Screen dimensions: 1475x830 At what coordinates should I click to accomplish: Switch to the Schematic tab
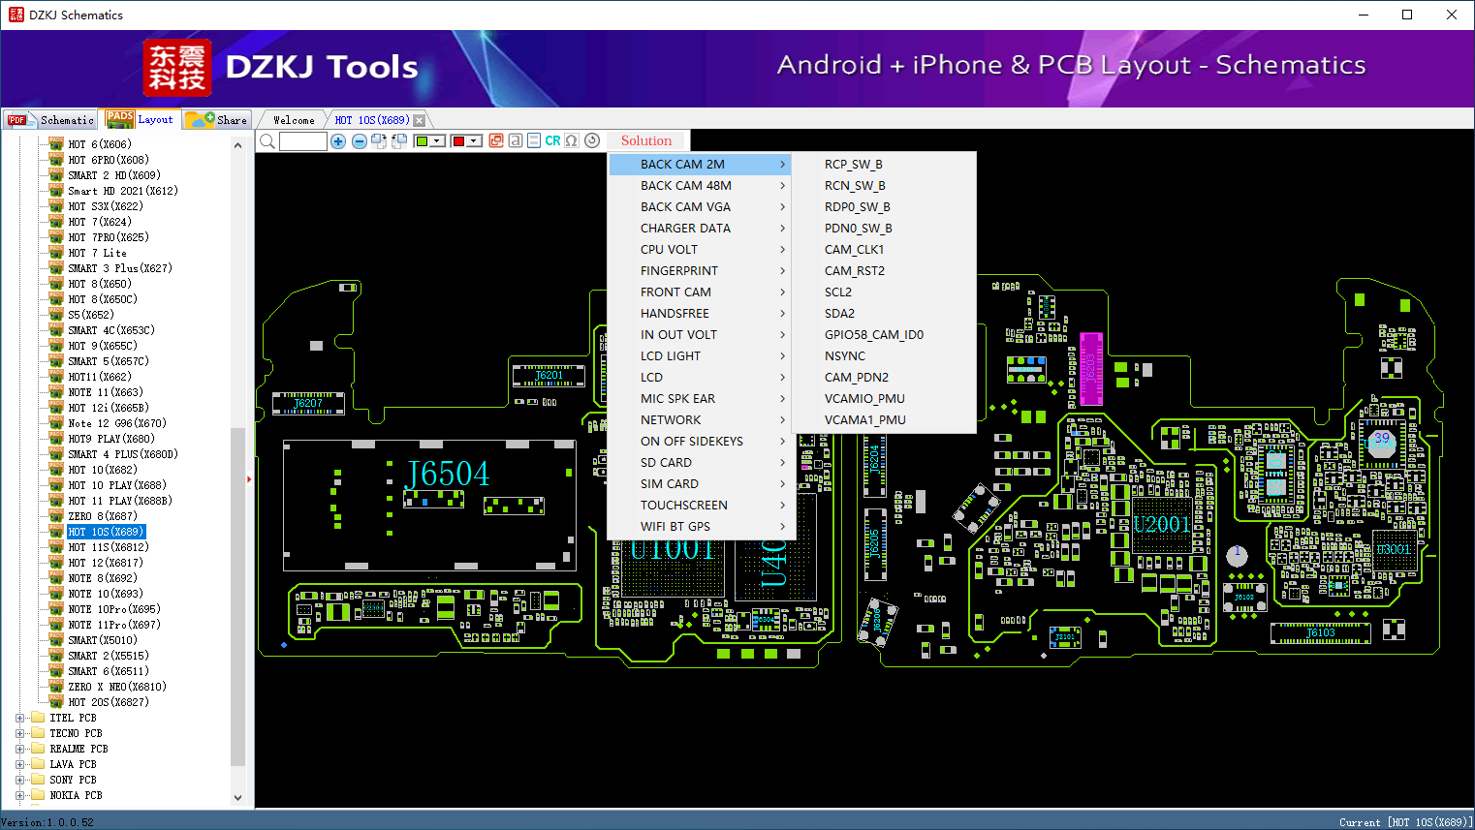point(50,120)
